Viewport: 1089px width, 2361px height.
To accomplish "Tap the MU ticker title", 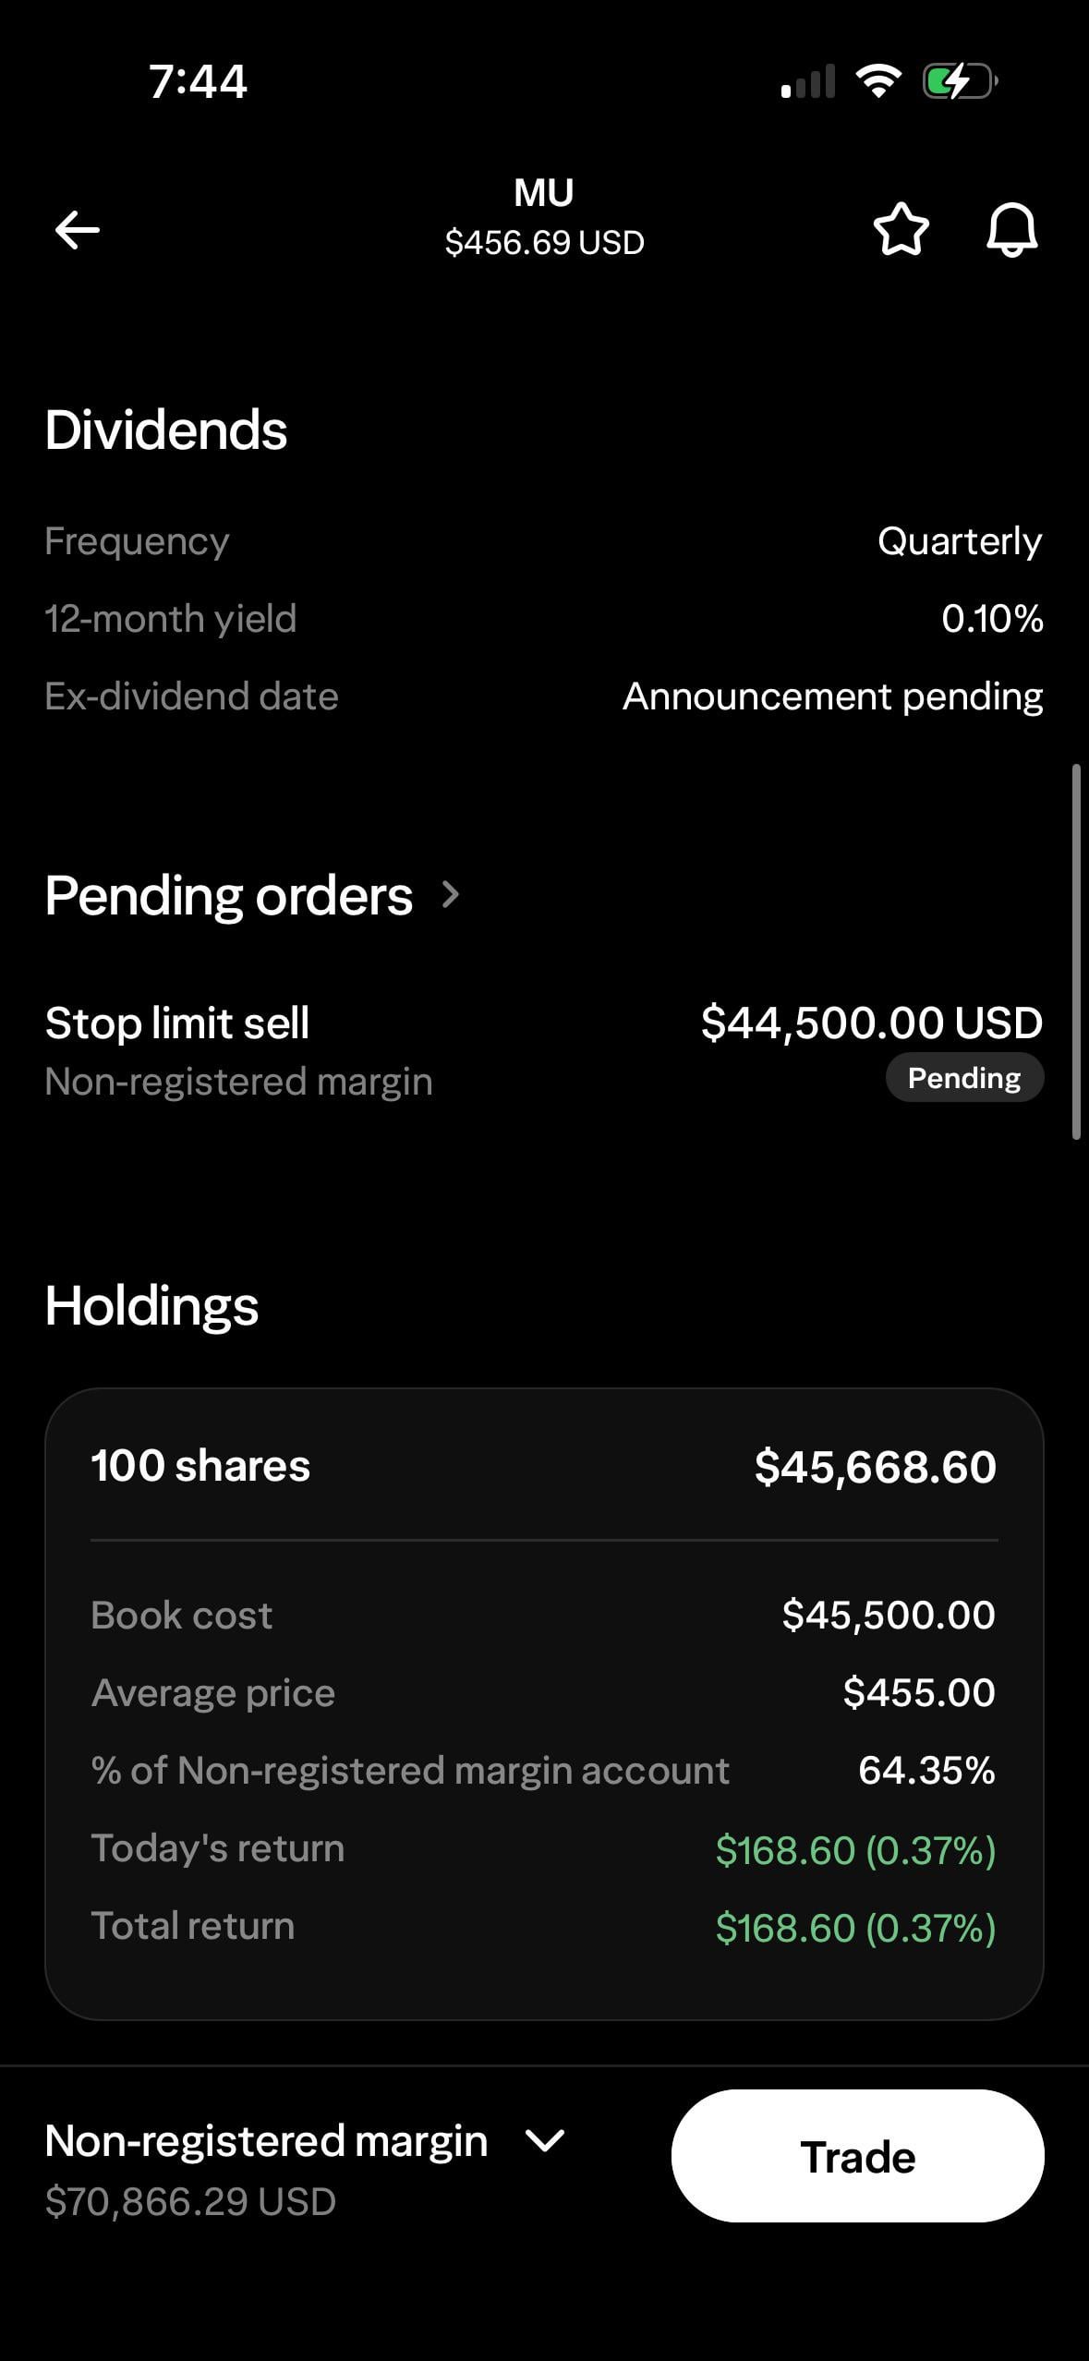I will [544, 193].
